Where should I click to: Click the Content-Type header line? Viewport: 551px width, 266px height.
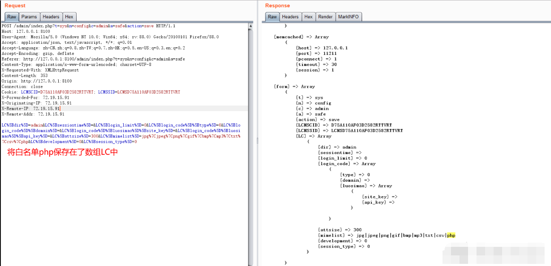[77, 65]
